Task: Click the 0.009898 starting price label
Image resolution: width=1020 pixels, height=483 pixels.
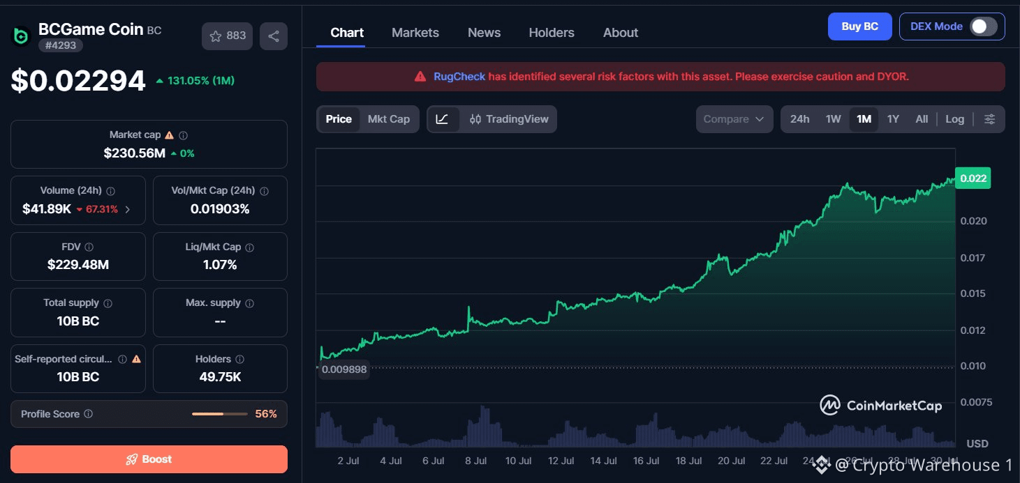Action: click(344, 369)
